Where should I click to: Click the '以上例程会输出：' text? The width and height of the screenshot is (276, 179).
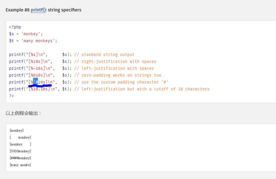(x=24, y=113)
